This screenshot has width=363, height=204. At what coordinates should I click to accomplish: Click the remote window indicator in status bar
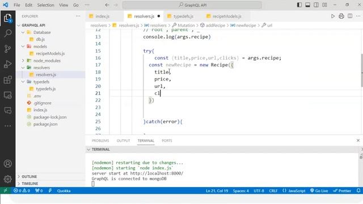[5, 190]
